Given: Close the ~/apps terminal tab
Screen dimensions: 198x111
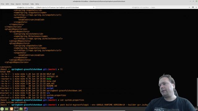Looking at the screenshot, I should [189, 7].
